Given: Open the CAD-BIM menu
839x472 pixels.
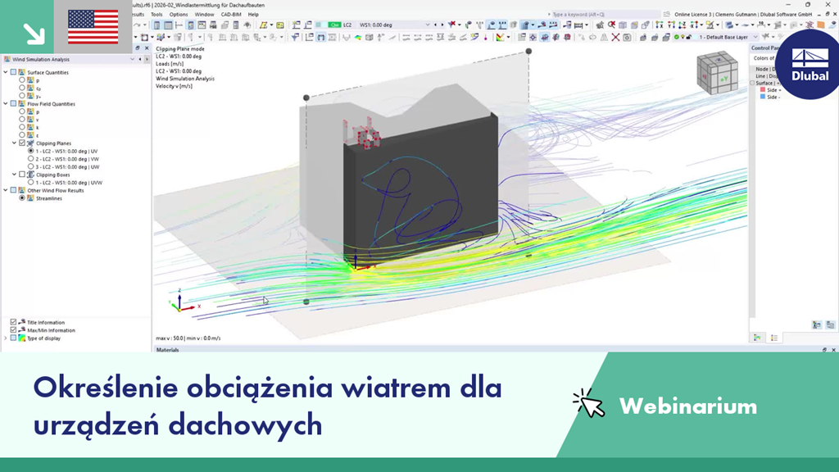Looking at the screenshot, I should tap(231, 15).
